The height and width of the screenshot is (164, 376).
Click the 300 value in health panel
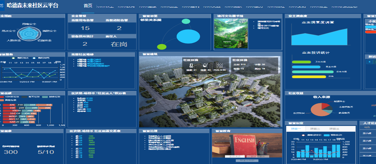[11, 152]
